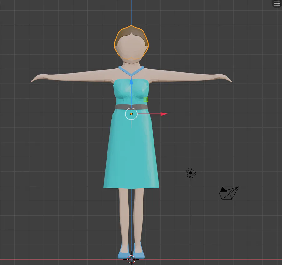Screen dimensions: 282x265
Task: Click the green plane handle of the gizmo
Action: [146, 99]
